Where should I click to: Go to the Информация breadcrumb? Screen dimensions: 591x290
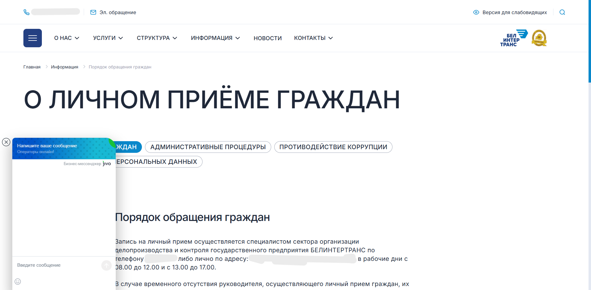tap(65, 67)
